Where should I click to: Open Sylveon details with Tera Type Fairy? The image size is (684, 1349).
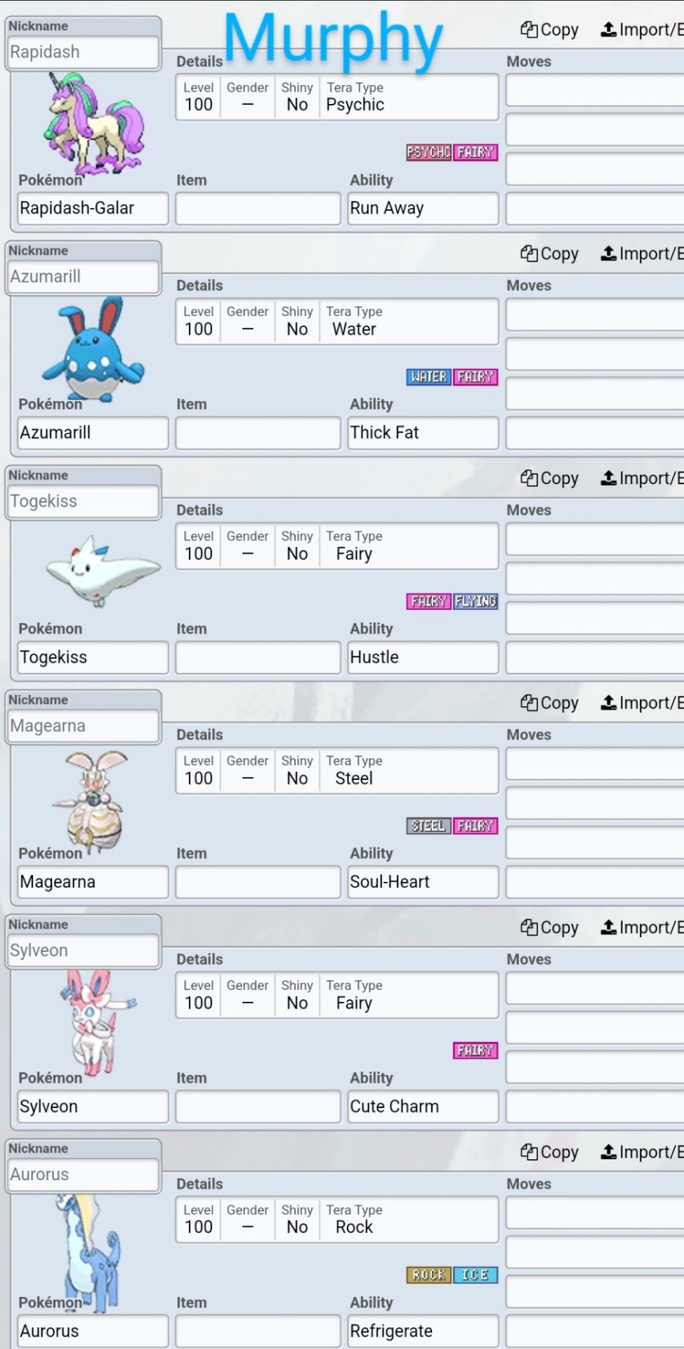point(337,996)
